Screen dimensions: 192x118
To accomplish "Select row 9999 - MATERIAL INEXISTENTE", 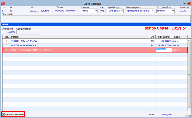I will pos(95,50).
